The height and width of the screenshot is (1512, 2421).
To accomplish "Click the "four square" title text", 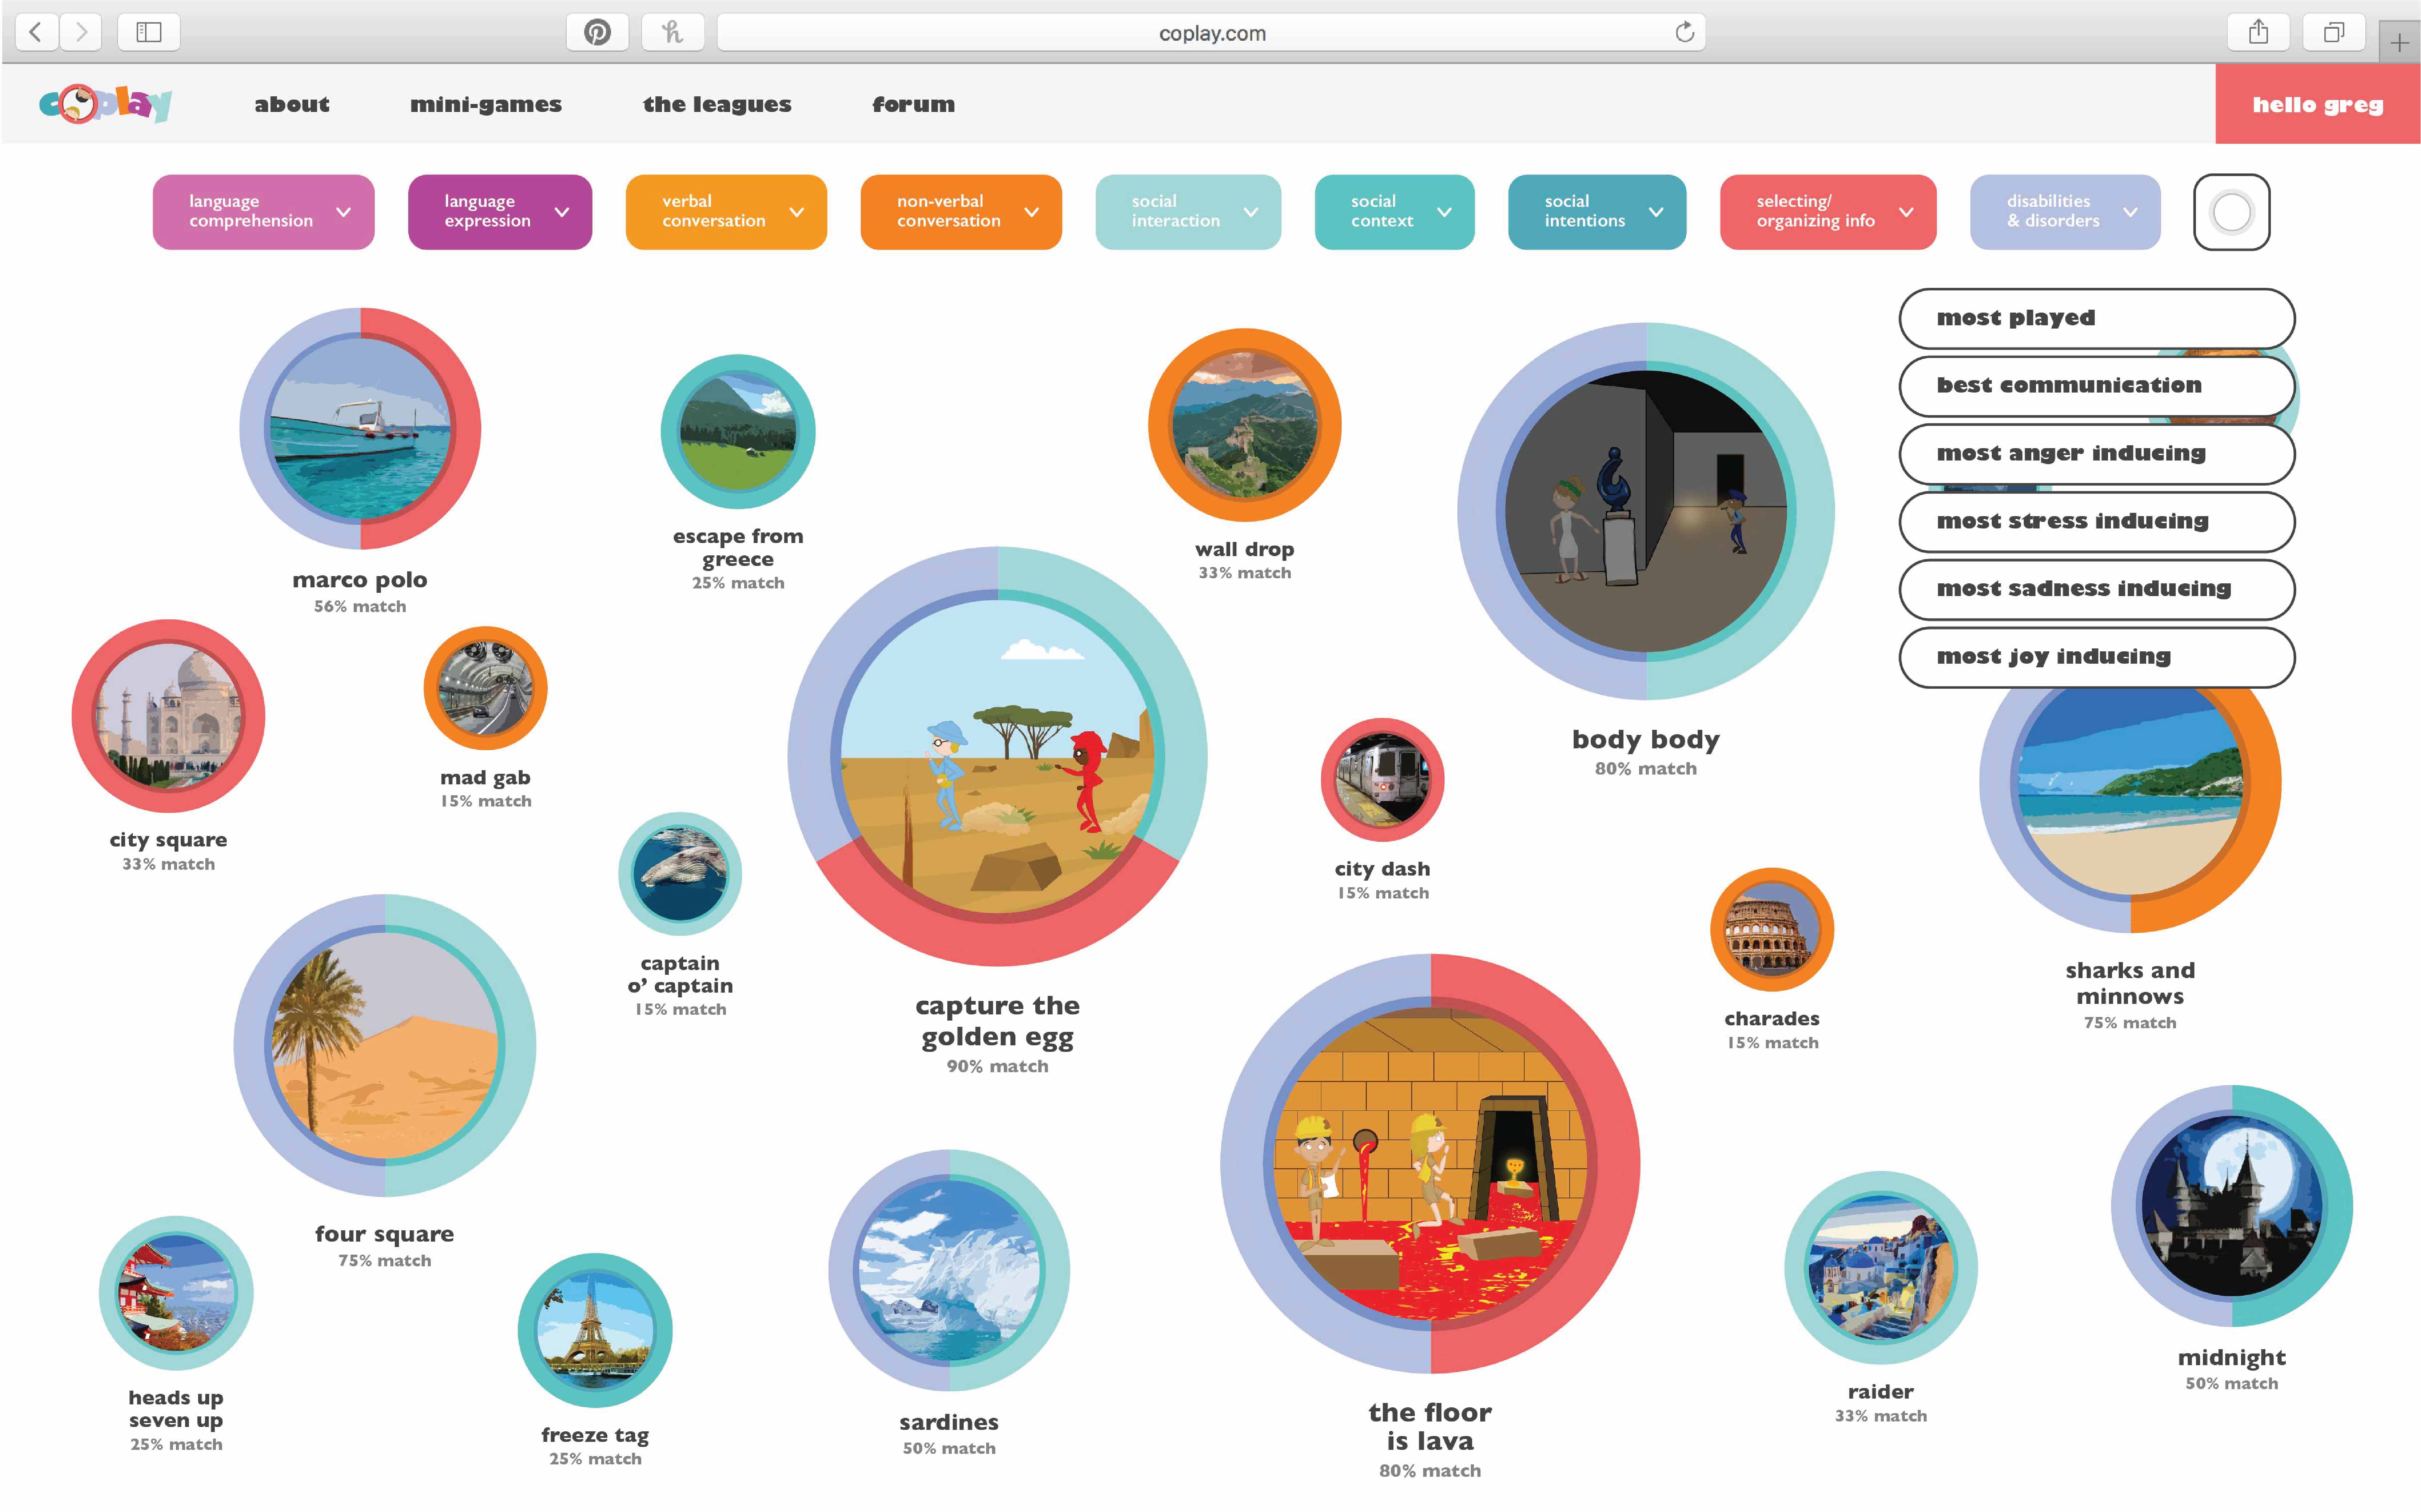I will (x=385, y=1235).
